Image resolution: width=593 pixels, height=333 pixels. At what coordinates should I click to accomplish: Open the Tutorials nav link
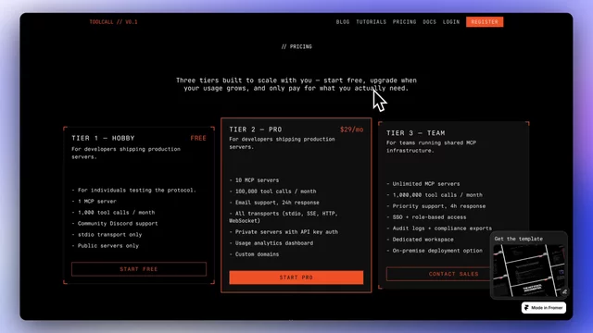(x=371, y=22)
